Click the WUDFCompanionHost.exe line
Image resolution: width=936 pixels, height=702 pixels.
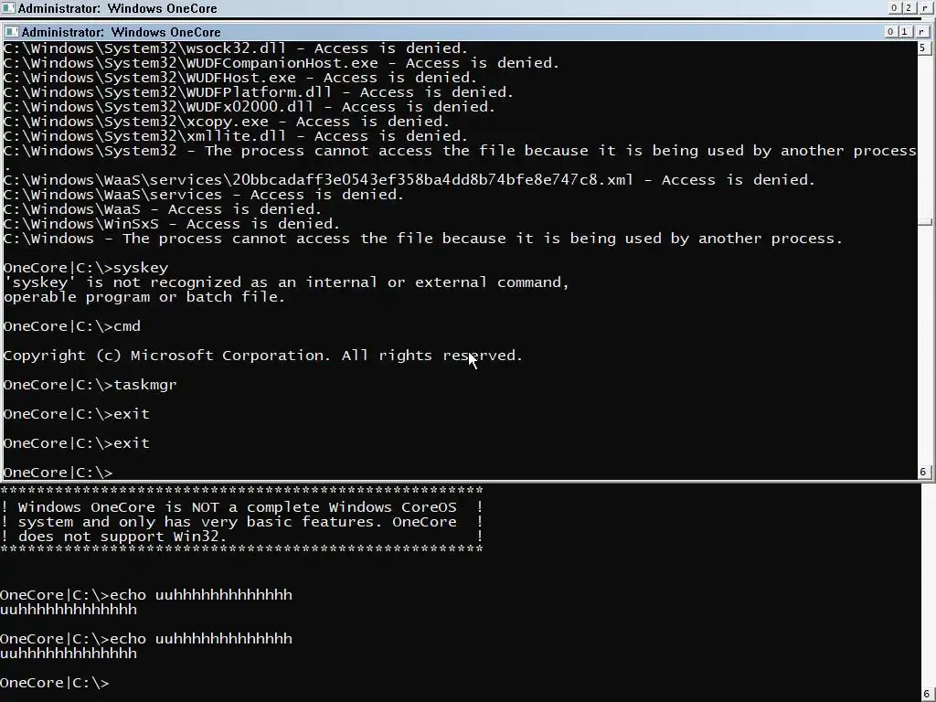click(282, 63)
